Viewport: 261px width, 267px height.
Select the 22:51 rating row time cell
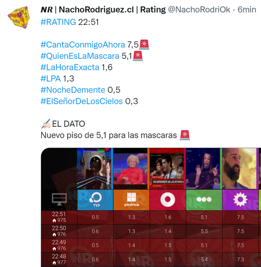click(59, 217)
